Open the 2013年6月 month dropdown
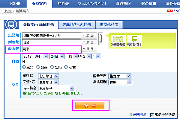This screenshot has height=122, width=180. tap(35, 57)
